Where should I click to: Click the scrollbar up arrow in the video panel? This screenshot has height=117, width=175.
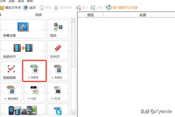point(73,20)
